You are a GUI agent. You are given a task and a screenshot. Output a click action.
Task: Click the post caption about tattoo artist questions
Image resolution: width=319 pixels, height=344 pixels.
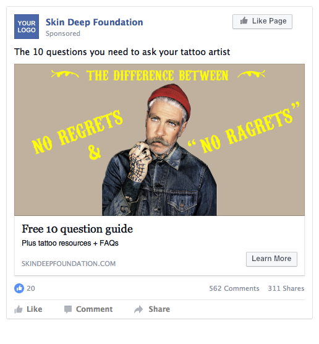(122, 52)
